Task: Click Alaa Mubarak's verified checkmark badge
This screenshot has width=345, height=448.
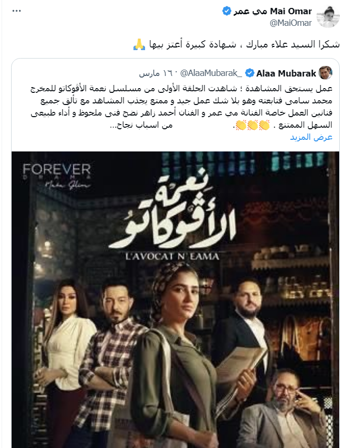Action: (x=250, y=73)
